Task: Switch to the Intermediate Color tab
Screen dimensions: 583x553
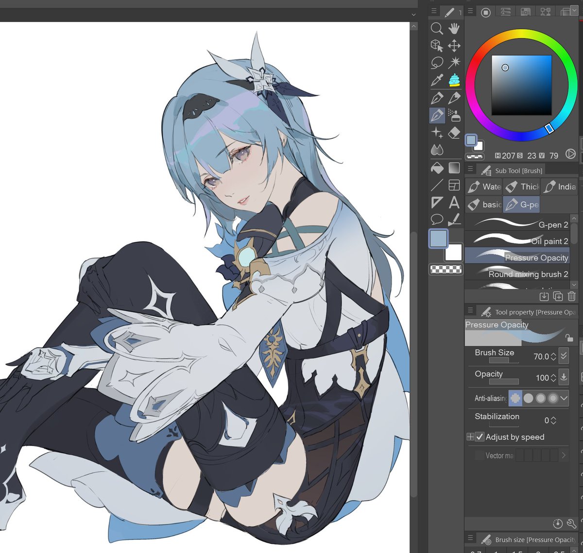Action: coord(545,12)
